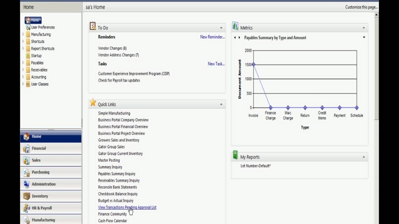Collapse the My Reports section
This screenshot has width=399, height=224.
pyautogui.click(x=363, y=157)
